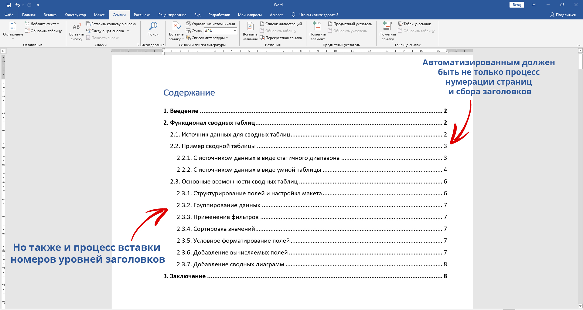
Task: Open the Управление источниками manager
Action: pos(210,24)
